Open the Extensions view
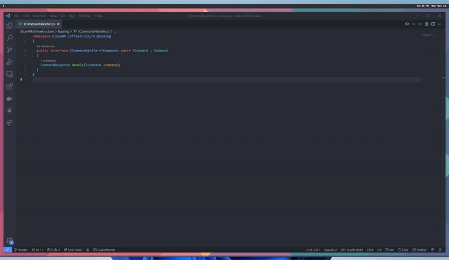 click(x=10, y=86)
